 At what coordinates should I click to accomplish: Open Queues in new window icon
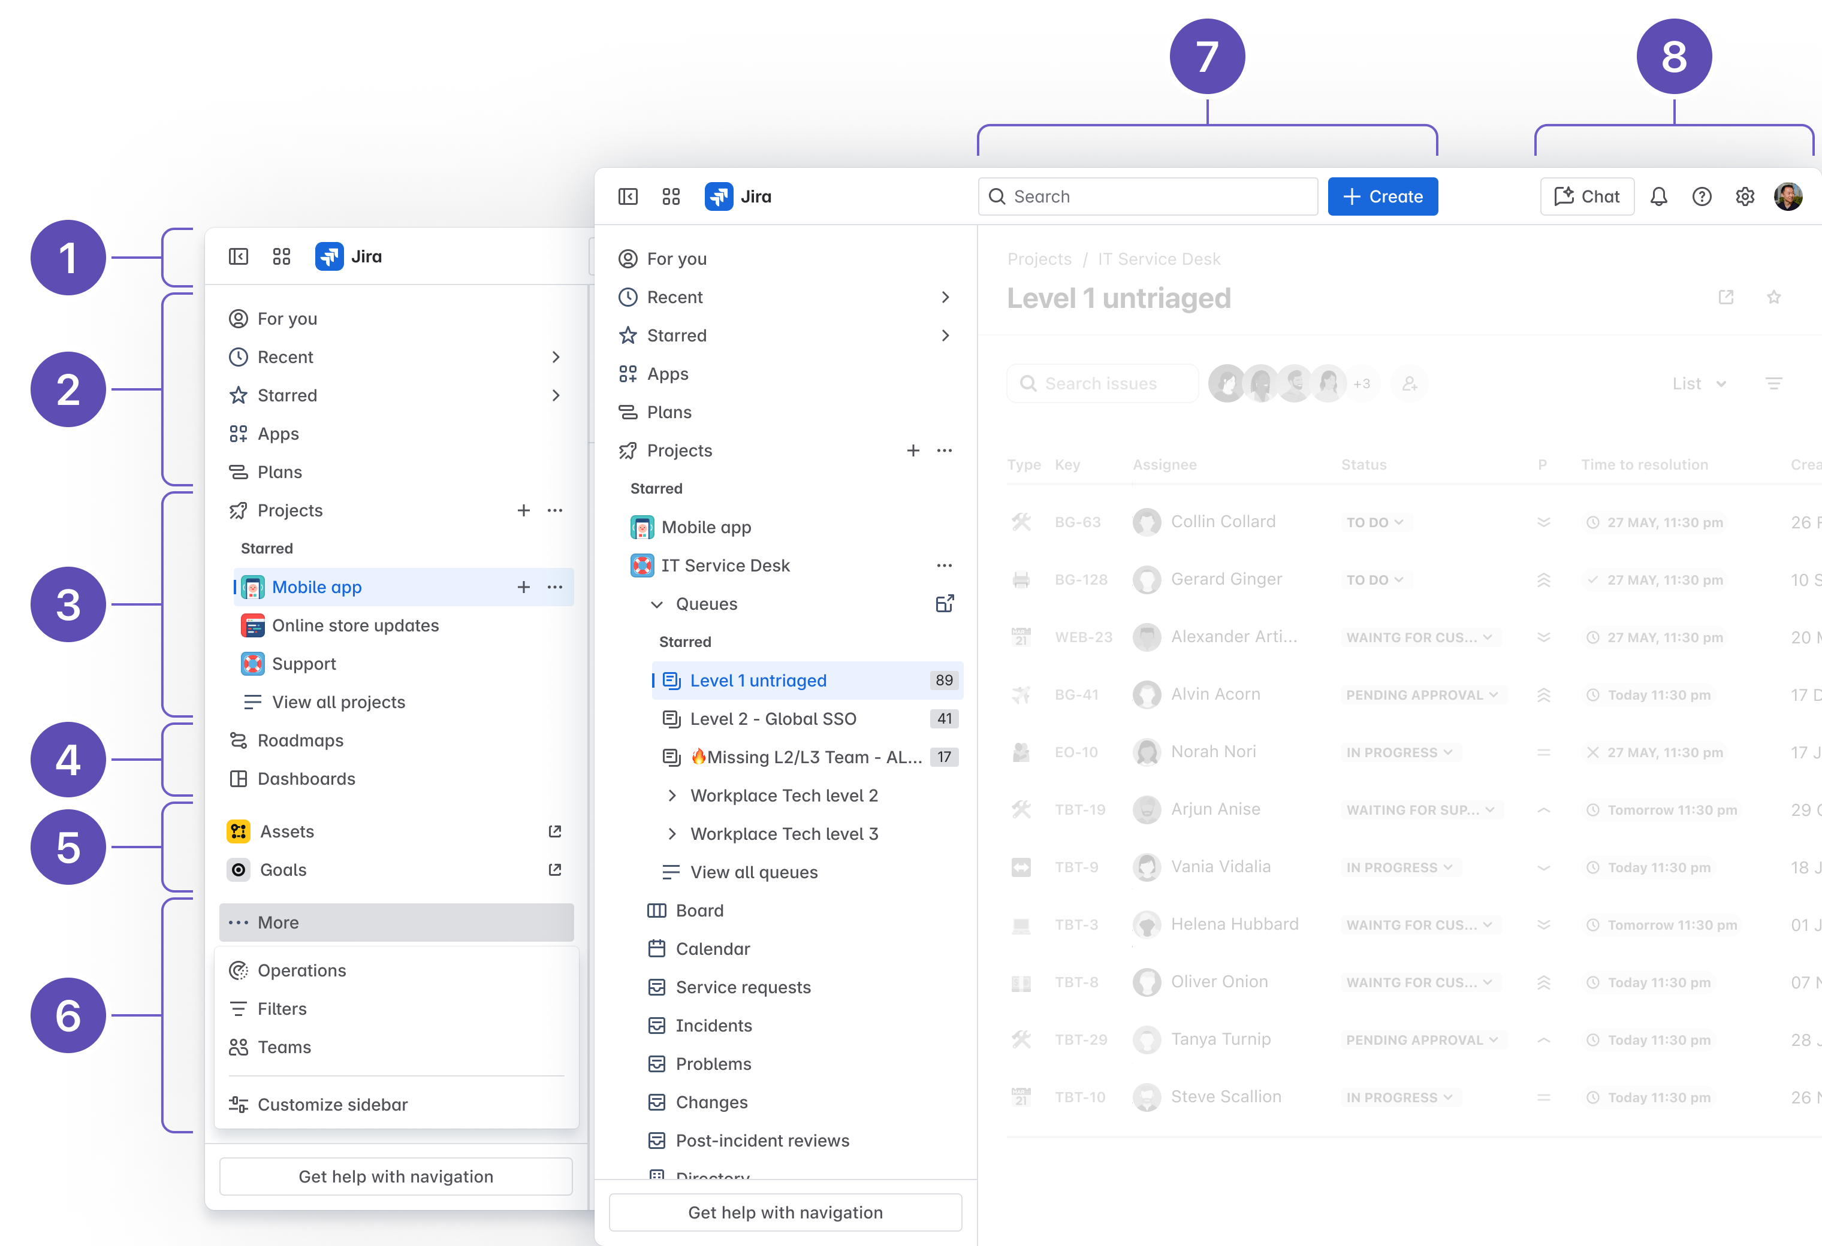click(x=945, y=603)
